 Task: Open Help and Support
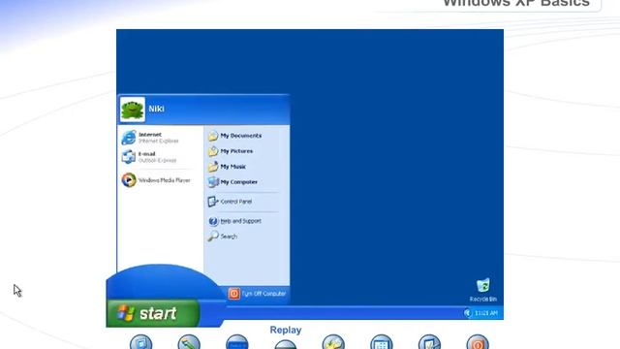pyautogui.click(x=234, y=221)
